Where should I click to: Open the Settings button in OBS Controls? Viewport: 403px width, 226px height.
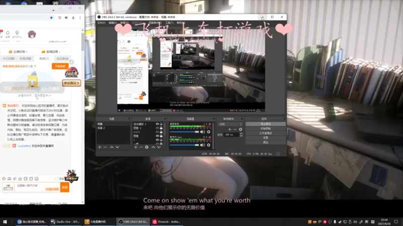265,138
